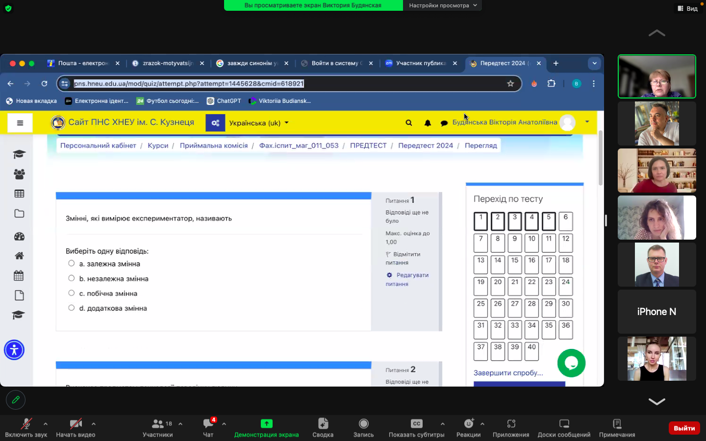Click the browser address bar

tap(289, 84)
